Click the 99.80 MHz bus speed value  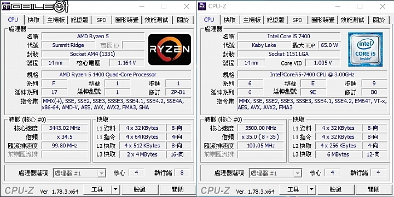[65, 146]
